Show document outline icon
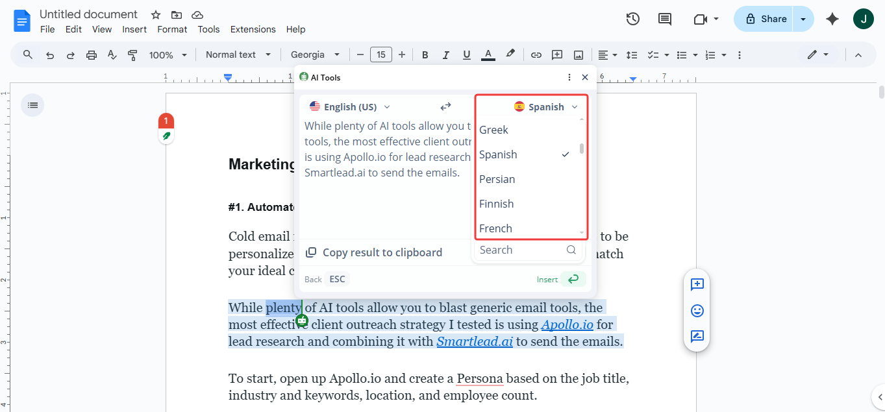Screen dimensions: 885x412 pos(32,105)
